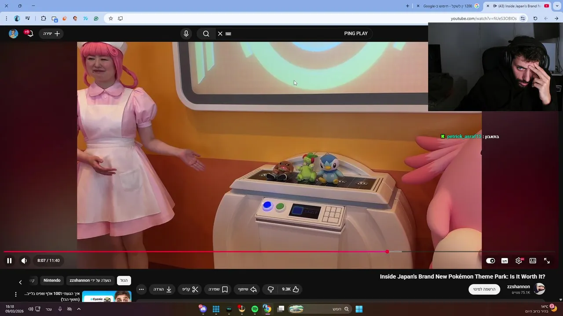The height and width of the screenshot is (316, 563).
Task: Select the Nintendo filter chip
Action: [52, 280]
